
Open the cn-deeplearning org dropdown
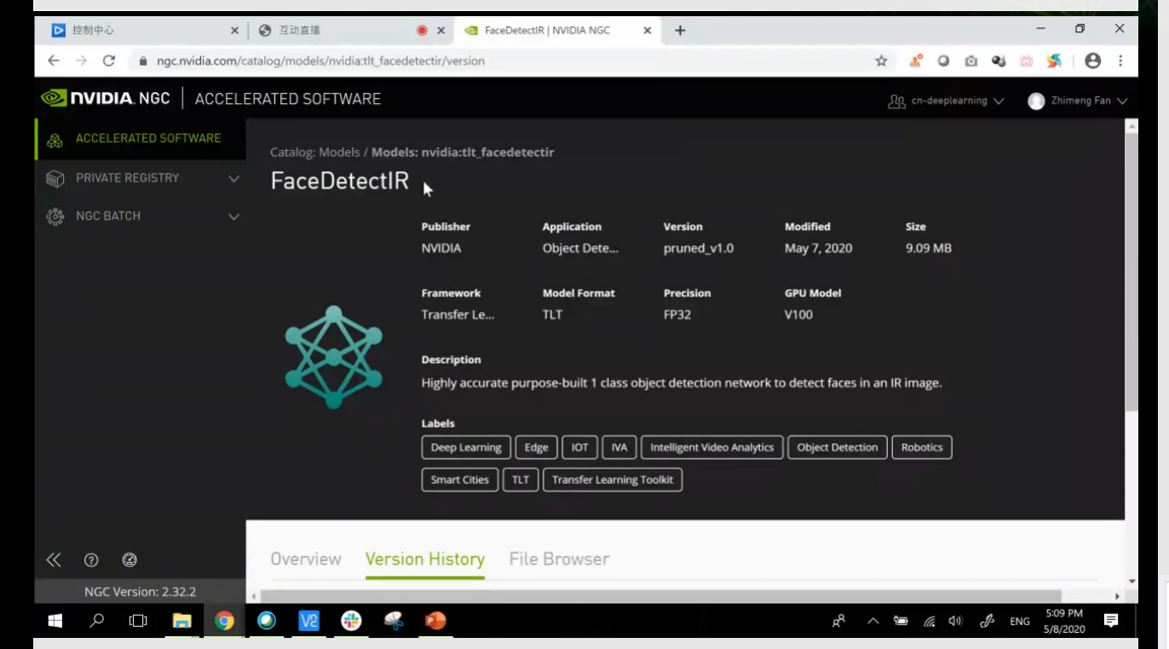946,101
